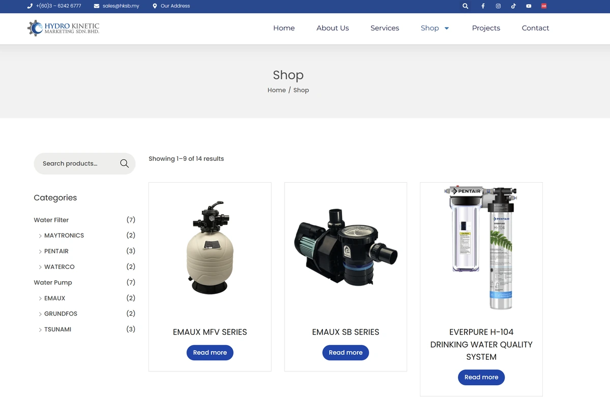The width and height of the screenshot is (610, 407).
Task: Open the Our Address link
Action: [175, 6]
